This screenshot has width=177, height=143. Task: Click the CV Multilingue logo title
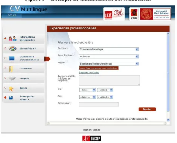pyautogui.click(x=28, y=9)
